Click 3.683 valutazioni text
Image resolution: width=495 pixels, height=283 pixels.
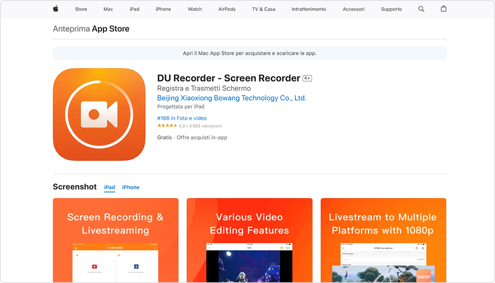(206, 126)
